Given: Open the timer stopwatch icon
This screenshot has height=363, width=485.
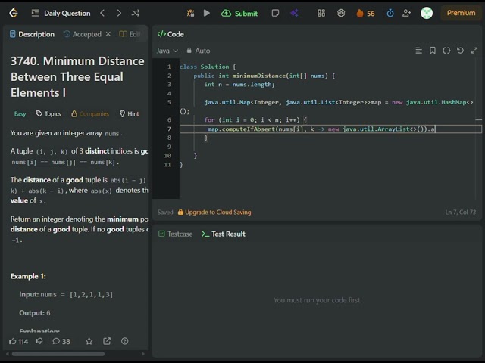Looking at the screenshot, I should pyautogui.click(x=390, y=13).
